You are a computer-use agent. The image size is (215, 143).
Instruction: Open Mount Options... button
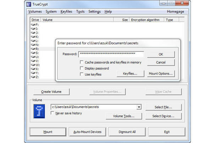tap(161, 74)
